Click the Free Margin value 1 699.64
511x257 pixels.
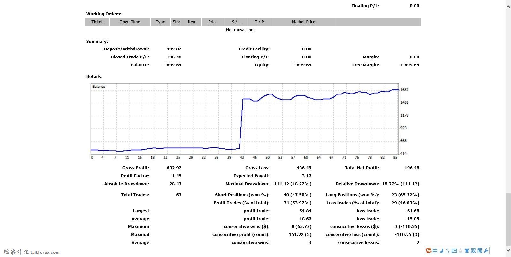[410, 65]
